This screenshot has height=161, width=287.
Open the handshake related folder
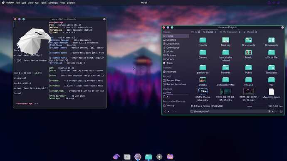tap(225, 56)
